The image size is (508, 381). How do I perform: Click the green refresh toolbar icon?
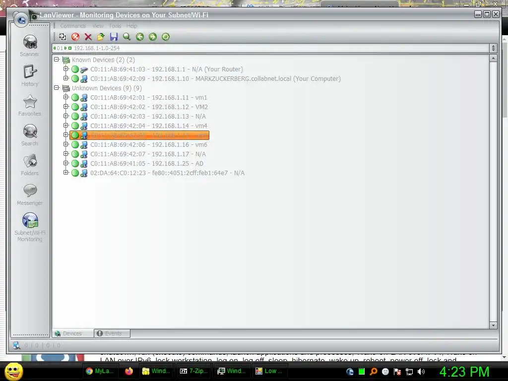(166, 37)
